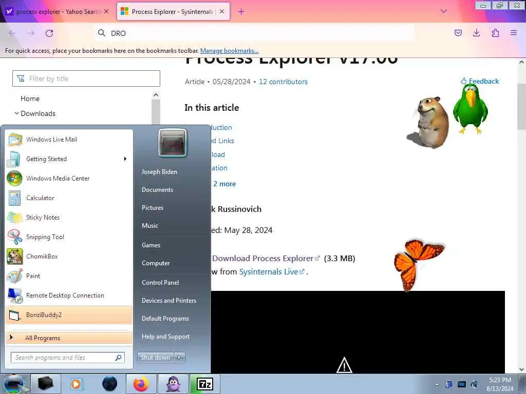Open Music folder from Start menu
The height and width of the screenshot is (394, 526).
click(x=149, y=226)
